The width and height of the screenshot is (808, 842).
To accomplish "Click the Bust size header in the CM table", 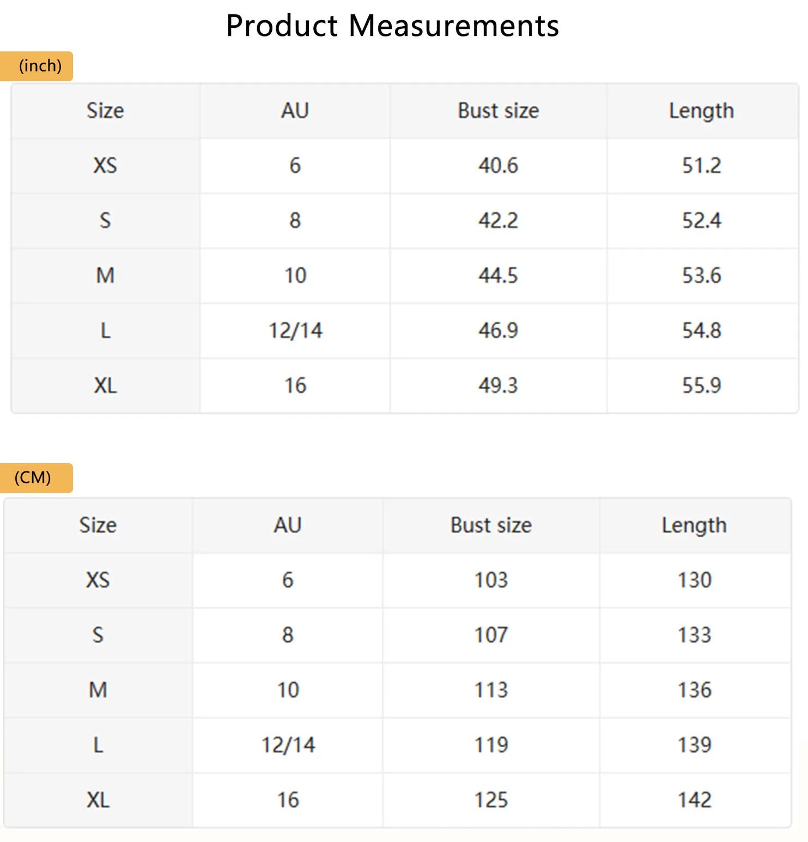I will pos(491,525).
